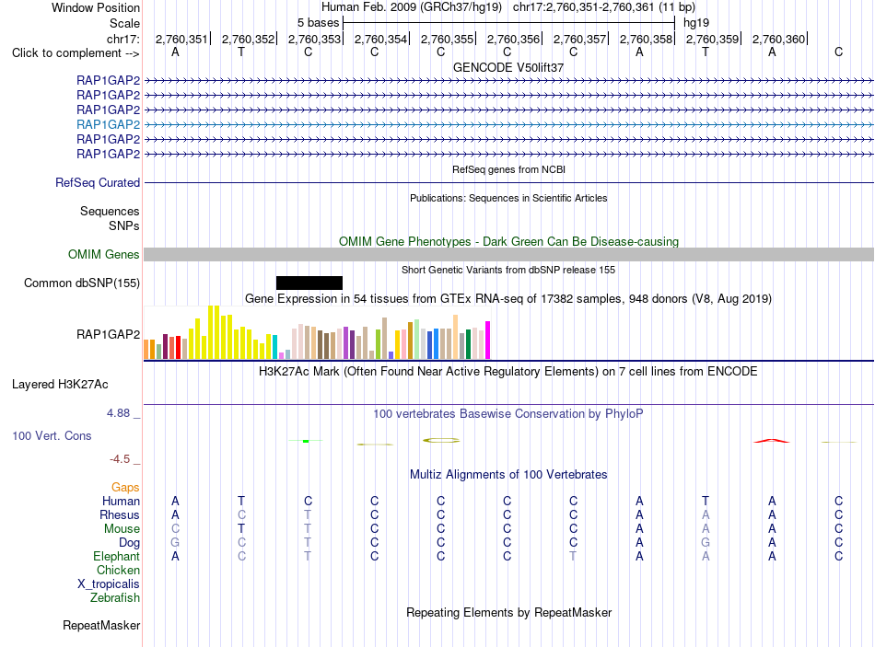875x647 pixels.
Task: Click the Human Feb. 2009 (GRCh37/hg19) header
Action: click(412, 7)
